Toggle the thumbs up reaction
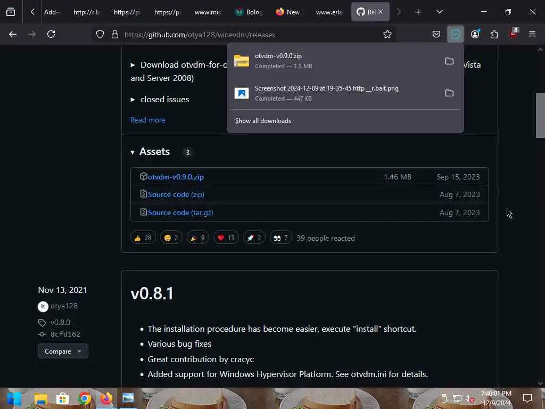Screen dimensions: 545x409 143,238
